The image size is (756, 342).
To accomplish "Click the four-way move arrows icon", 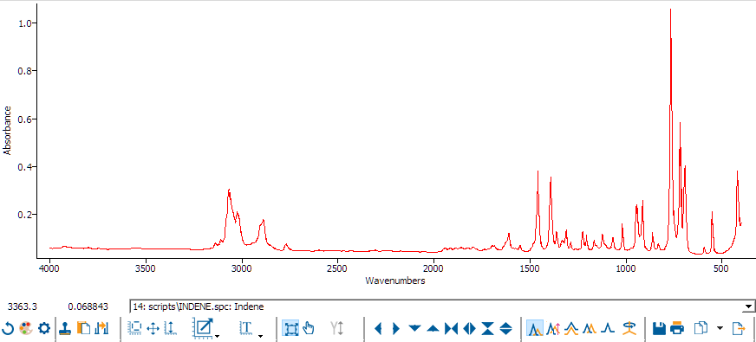I will click(x=153, y=329).
